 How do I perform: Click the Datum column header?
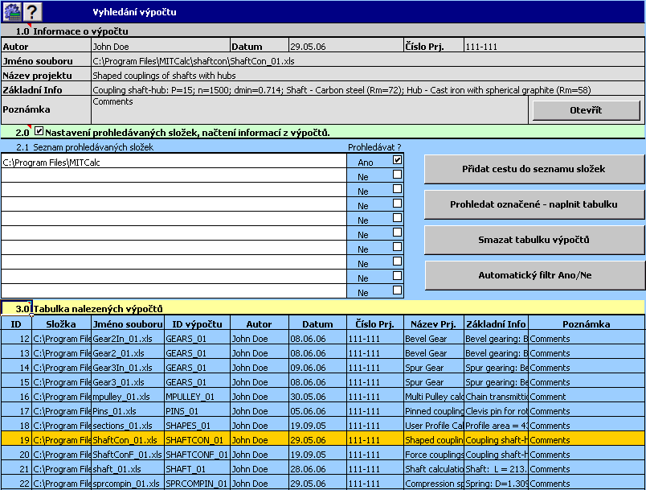[317, 324]
